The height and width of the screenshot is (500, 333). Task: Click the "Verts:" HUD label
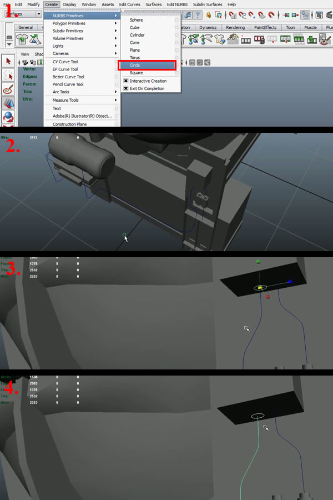(x=29, y=69)
